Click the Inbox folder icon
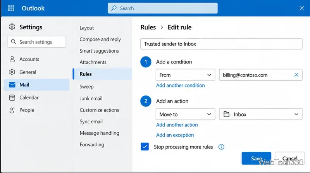Image resolution: width=310 pixels, height=173 pixels. (x=226, y=114)
